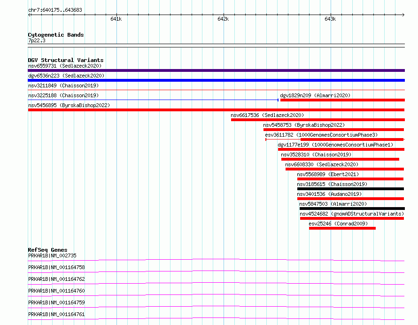
Task: Open nsv4524682 (gnomADStructuralVariants) label
Action: pyautogui.click(x=352, y=214)
